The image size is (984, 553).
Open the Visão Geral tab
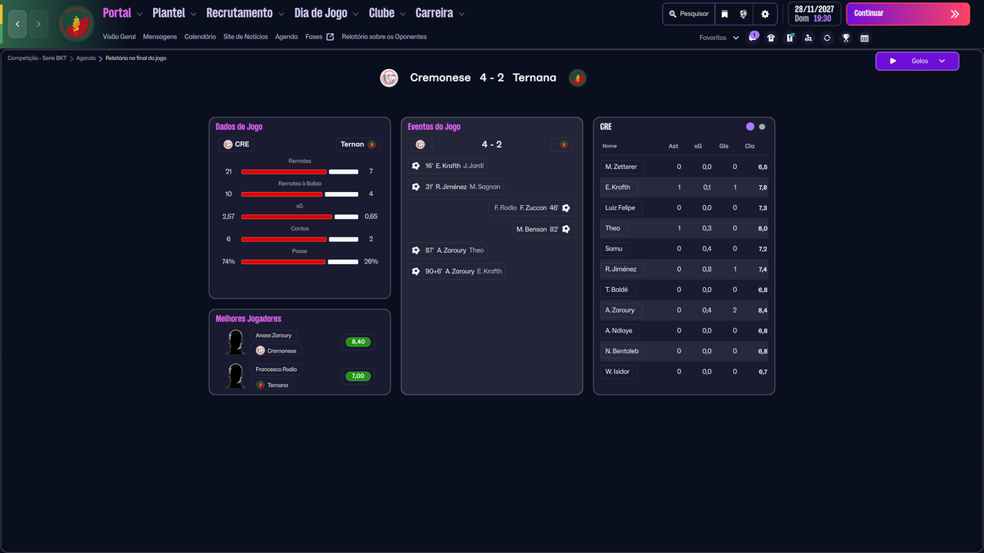pos(119,37)
